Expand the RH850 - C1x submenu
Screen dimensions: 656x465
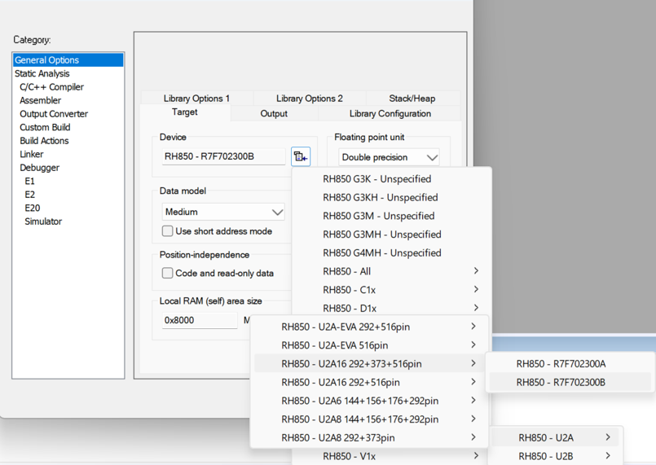coord(391,290)
